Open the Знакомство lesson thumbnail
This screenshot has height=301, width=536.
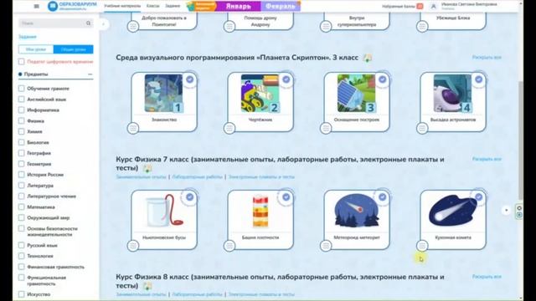click(x=164, y=93)
